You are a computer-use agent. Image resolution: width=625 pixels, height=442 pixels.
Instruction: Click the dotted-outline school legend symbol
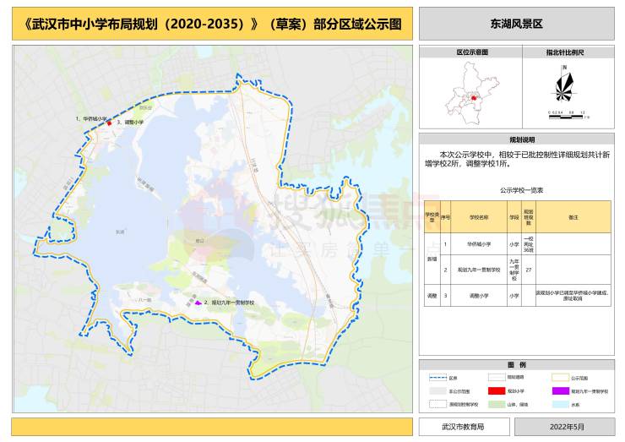tap(437, 404)
